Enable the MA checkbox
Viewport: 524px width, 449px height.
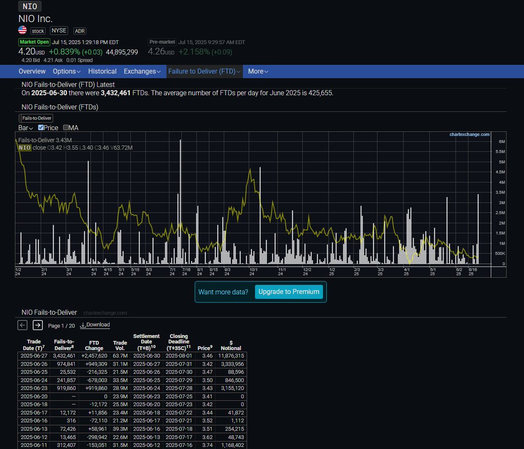66,128
